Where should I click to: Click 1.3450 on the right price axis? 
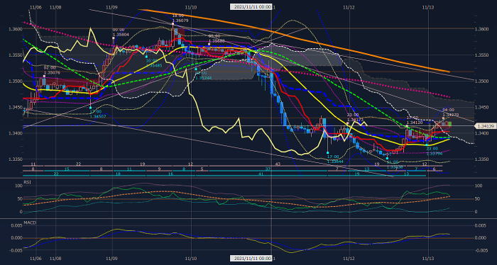click(481, 107)
